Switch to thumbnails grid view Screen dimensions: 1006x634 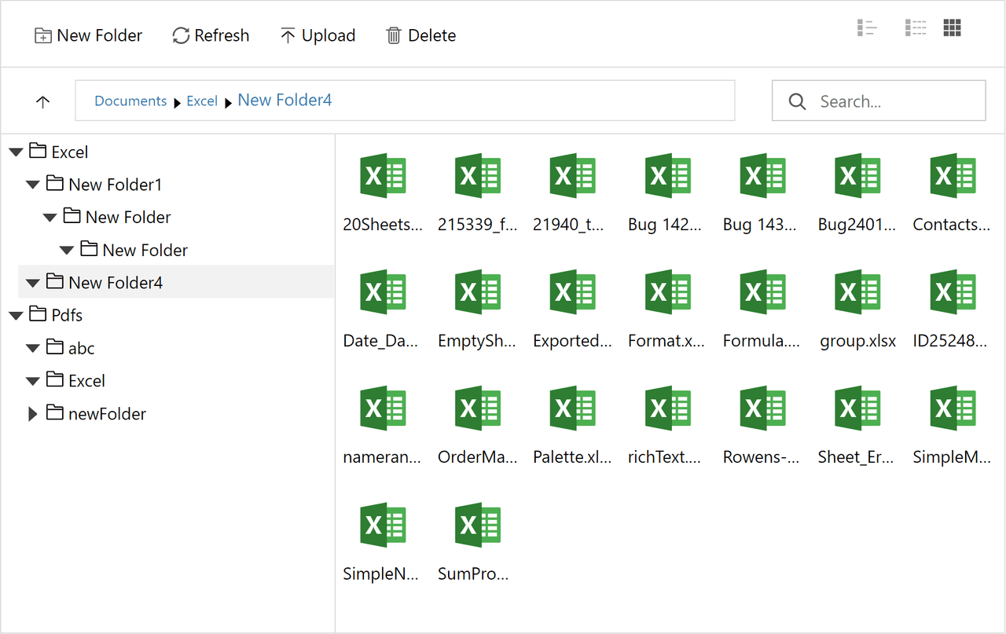953,28
